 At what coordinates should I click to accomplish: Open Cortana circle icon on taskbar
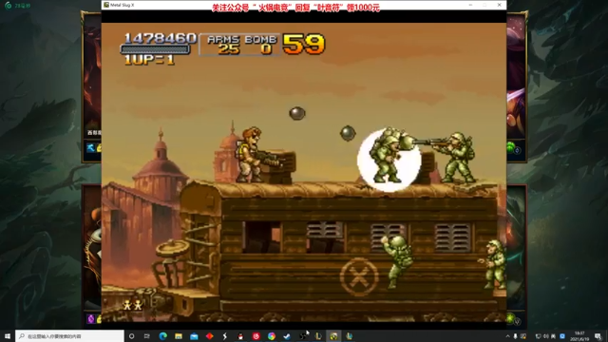pyautogui.click(x=131, y=336)
